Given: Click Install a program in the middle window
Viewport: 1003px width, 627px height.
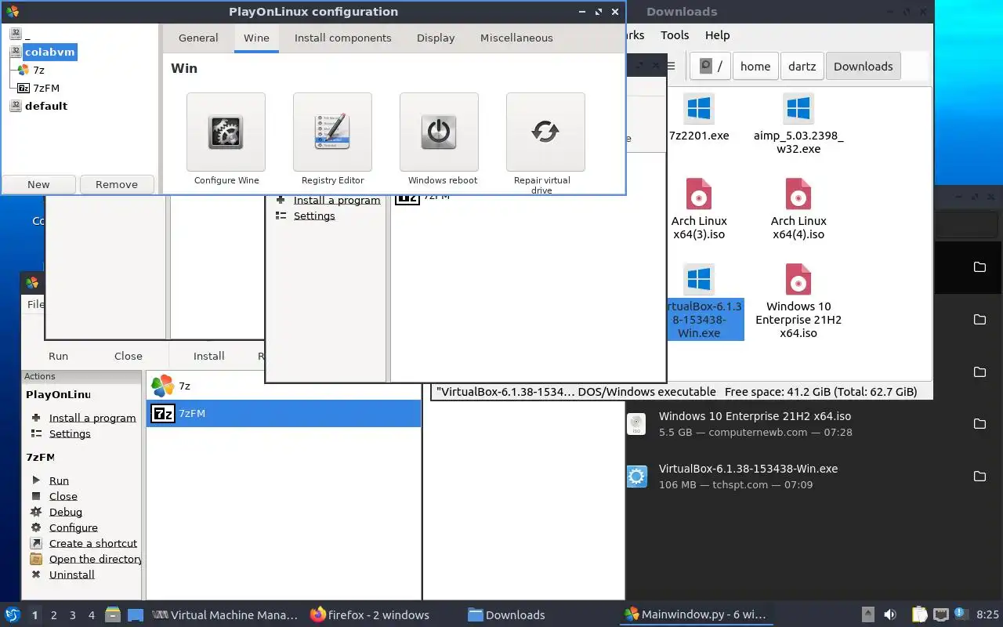Looking at the screenshot, I should tap(337, 200).
